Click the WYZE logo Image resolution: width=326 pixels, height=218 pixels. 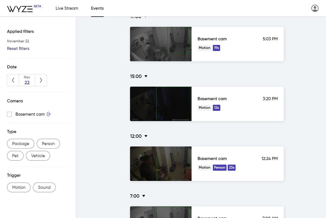(x=20, y=9)
